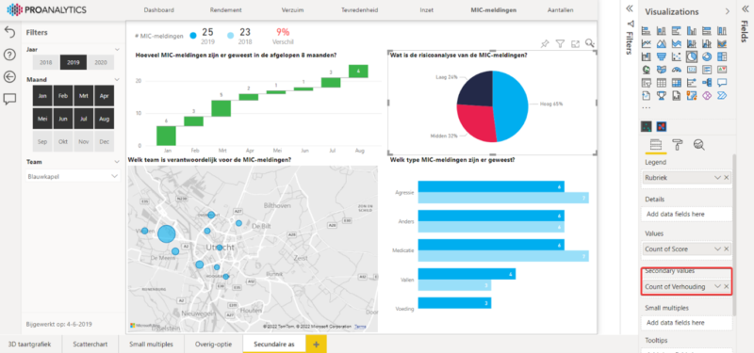This screenshot has height=353, width=754.
Task: Open the Blauwkapel team dropdown
Action: [74, 176]
